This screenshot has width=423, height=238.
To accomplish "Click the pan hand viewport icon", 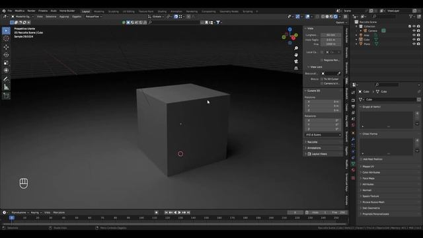I will [x=296, y=55].
